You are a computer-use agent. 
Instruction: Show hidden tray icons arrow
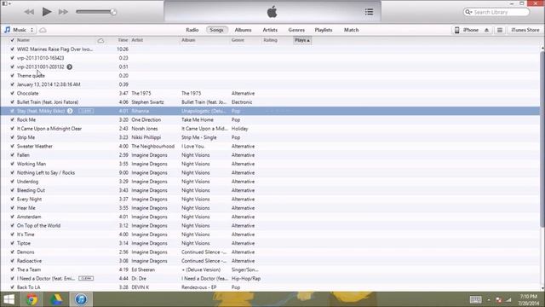489,299
